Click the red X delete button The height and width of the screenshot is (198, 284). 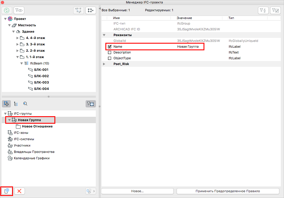[x=19, y=191]
